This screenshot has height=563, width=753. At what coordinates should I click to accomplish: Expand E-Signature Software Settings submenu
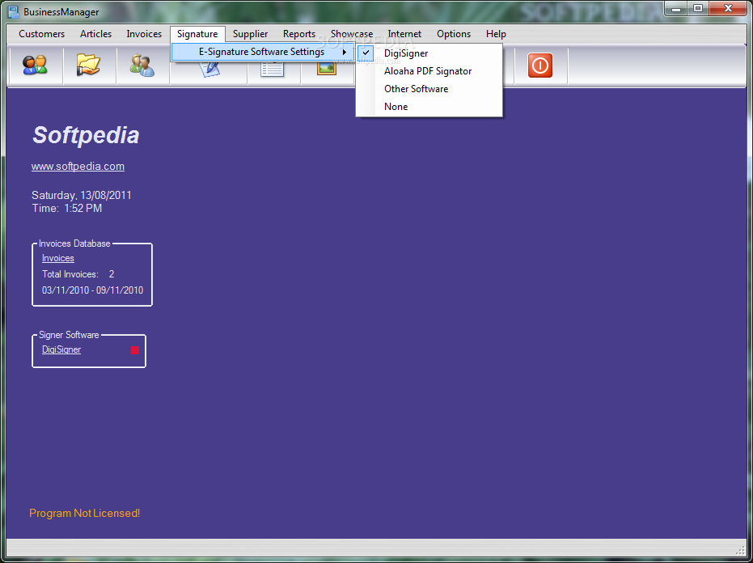[263, 52]
